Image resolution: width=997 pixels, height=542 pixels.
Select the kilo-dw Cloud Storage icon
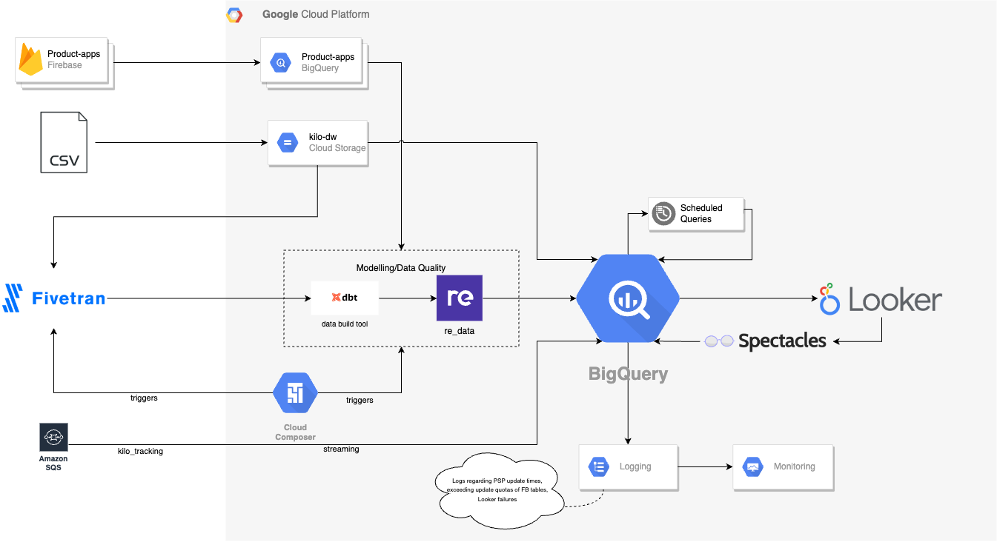pyautogui.click(x=288, y=143)
